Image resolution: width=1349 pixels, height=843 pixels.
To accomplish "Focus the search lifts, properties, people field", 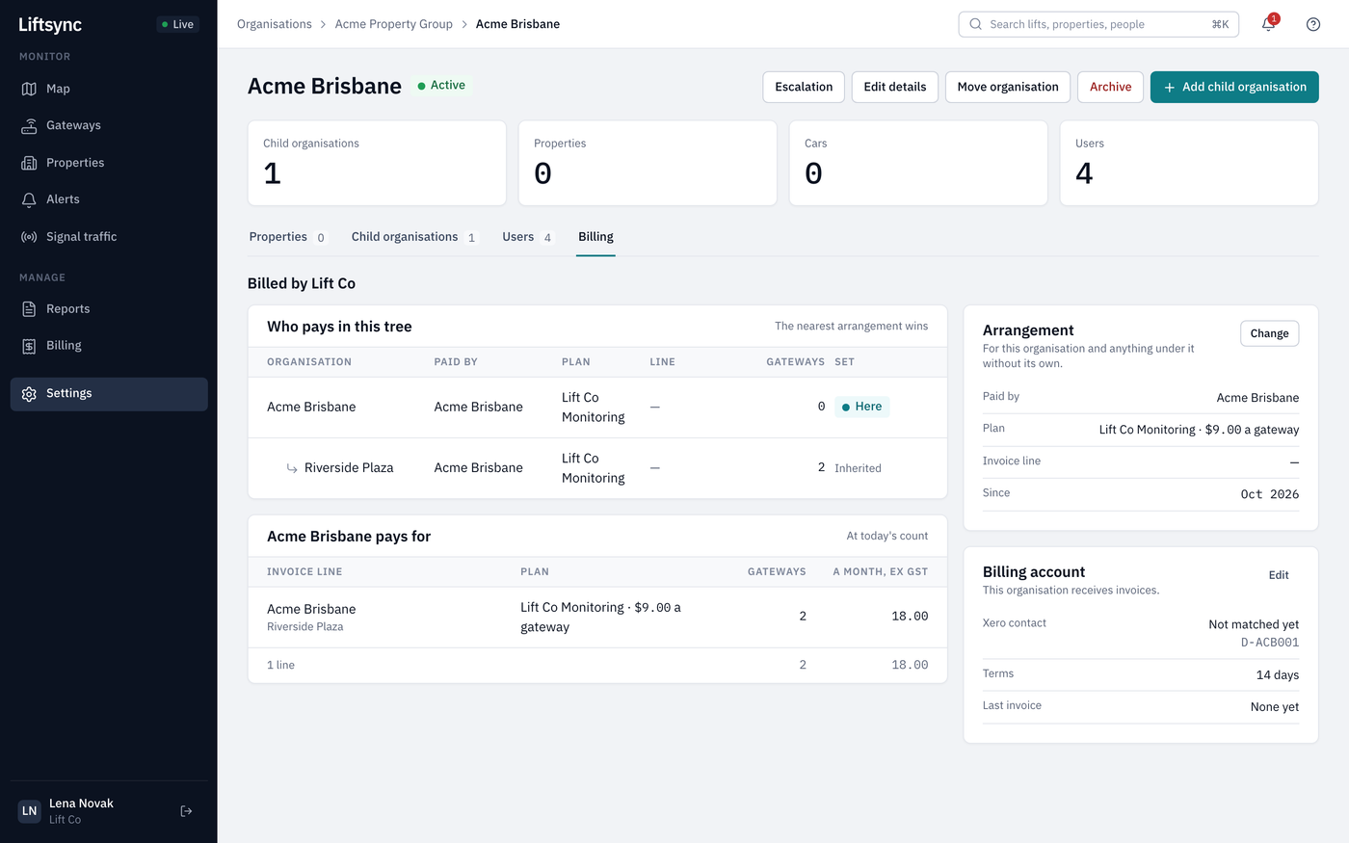I will coord(1098,24).
